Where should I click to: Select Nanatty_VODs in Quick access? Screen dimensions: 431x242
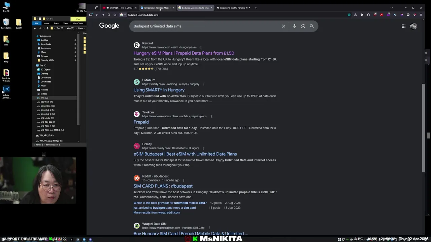tap(47, 60)
